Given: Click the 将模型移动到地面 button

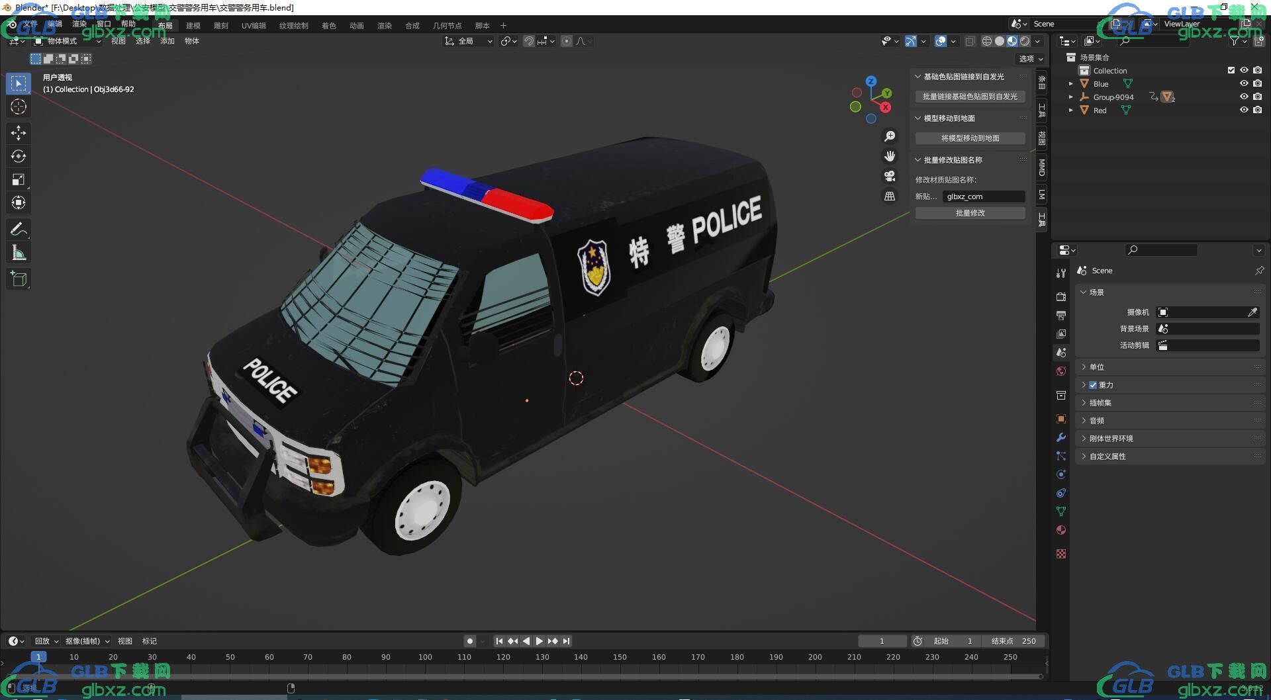Looking at the screenshot, I should click(x=970, y=138).
